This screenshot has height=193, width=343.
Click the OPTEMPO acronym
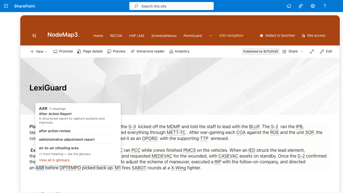[x=70, y=168]
